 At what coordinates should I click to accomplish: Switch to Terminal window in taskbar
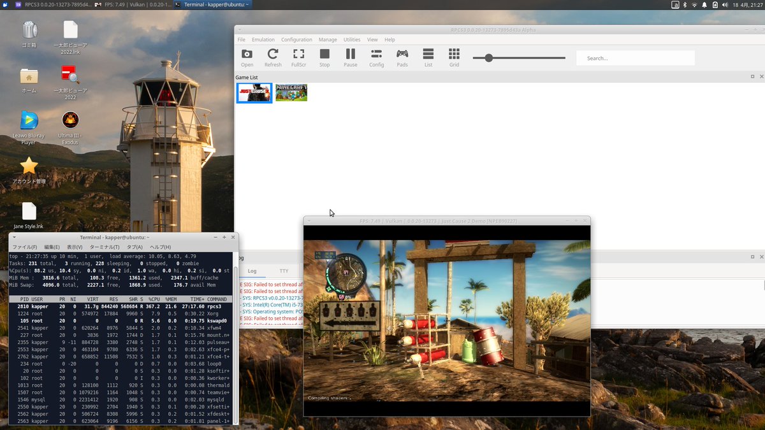click(212, 4)
